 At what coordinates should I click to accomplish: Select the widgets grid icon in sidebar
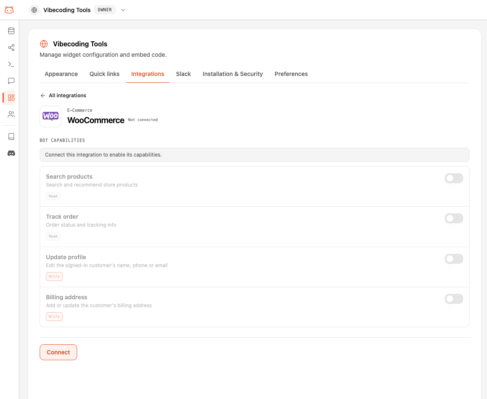(x=11, y=98)
